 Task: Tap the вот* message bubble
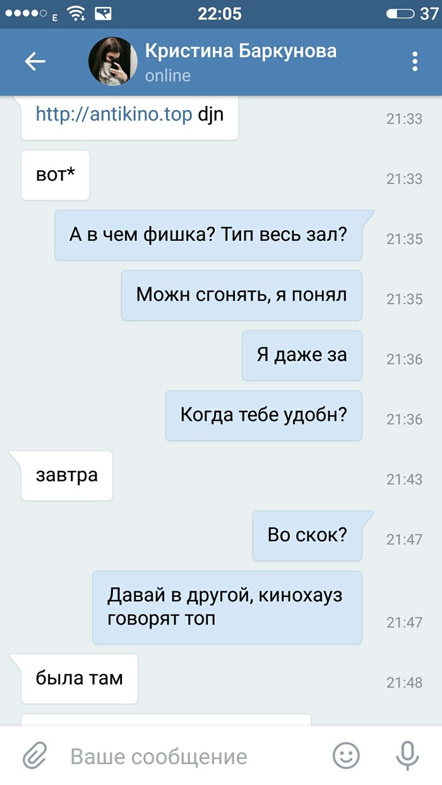pyautogui.click(x=56, y=175)
